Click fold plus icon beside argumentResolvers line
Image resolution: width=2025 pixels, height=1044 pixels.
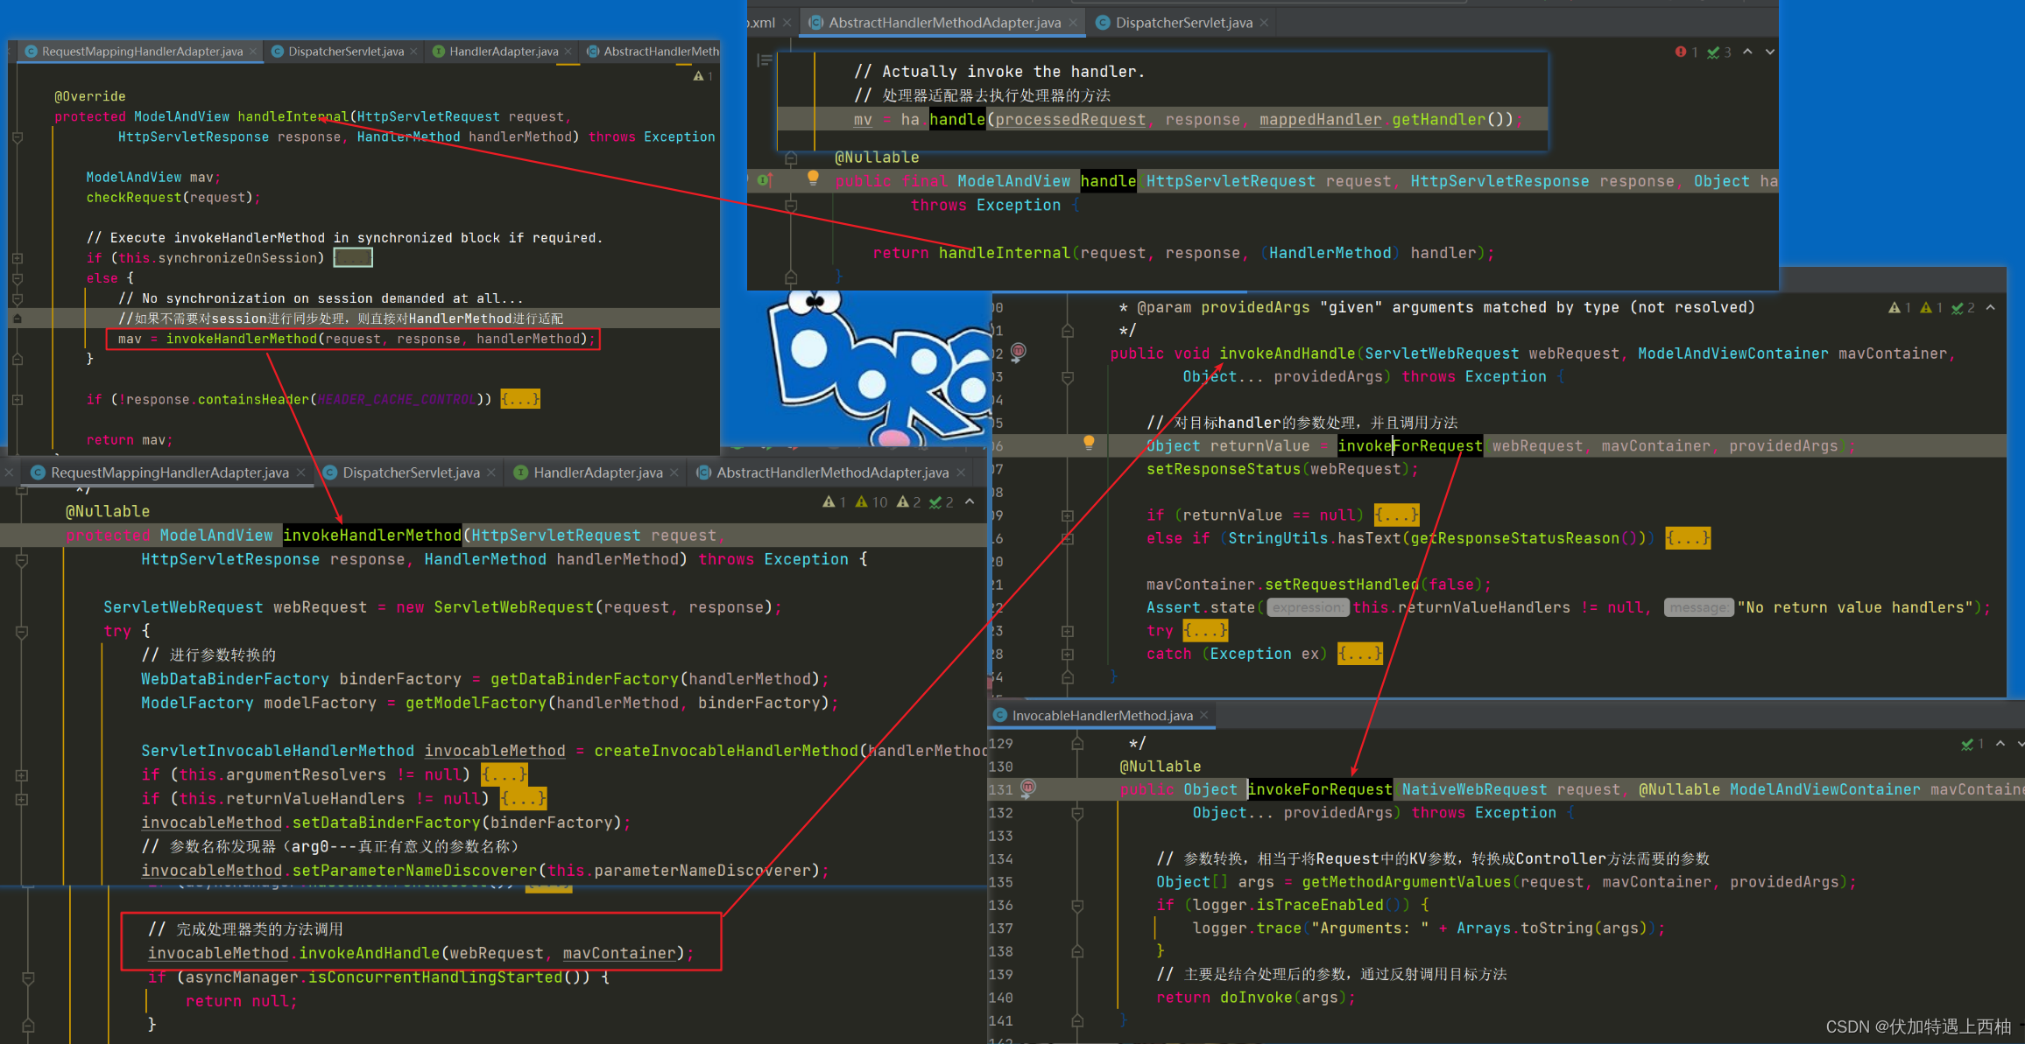(x=21, y=775)
